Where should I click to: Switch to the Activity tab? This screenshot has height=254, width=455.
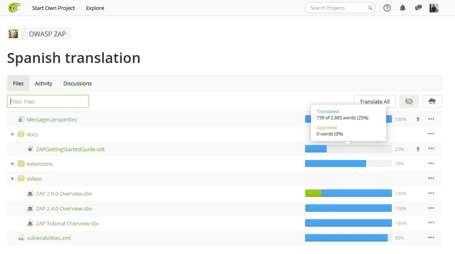point(43,83)
